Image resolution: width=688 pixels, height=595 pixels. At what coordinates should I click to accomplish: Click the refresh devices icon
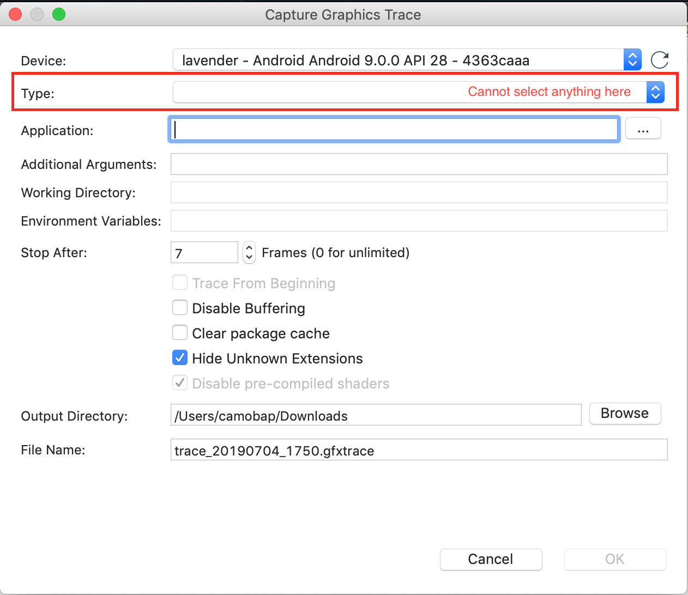point(660,60)
